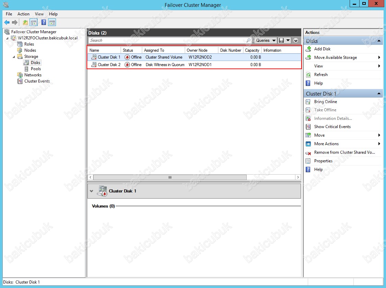Click the Move Available Storage icon
Screen dimensions: 386x288
click(x=308, y=58)
